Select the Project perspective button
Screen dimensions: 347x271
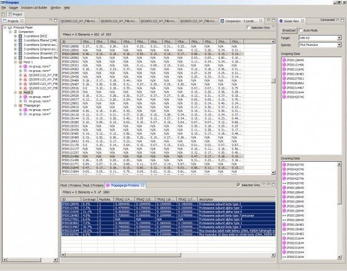pyautogui.click(x=15, y=14)
